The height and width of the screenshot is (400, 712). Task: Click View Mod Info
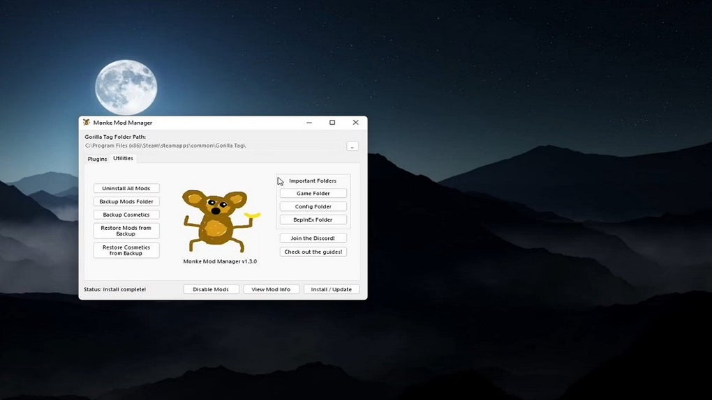coord(271,289)
